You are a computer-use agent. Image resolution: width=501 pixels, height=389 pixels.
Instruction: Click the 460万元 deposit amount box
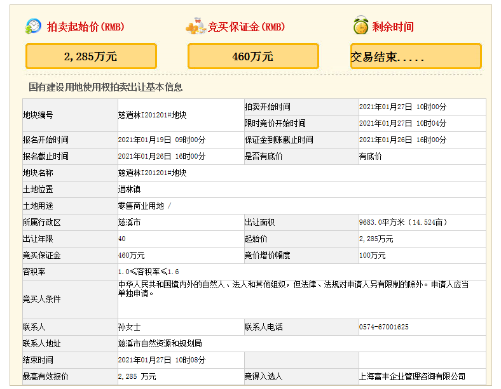point(253,56)
